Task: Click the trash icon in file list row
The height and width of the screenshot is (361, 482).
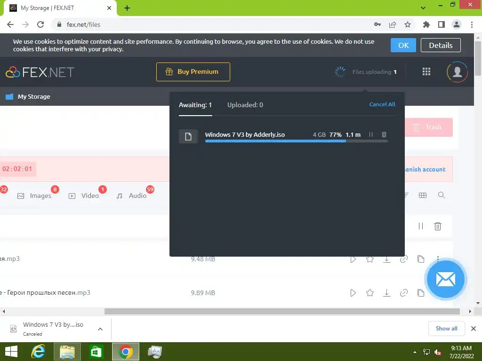Action: click(437, 226)
